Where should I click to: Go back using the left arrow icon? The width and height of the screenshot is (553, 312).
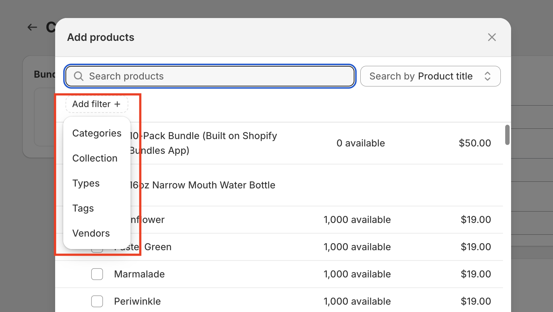coord(32,27)
